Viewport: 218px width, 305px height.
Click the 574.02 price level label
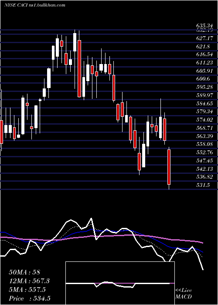coord(204,120)
